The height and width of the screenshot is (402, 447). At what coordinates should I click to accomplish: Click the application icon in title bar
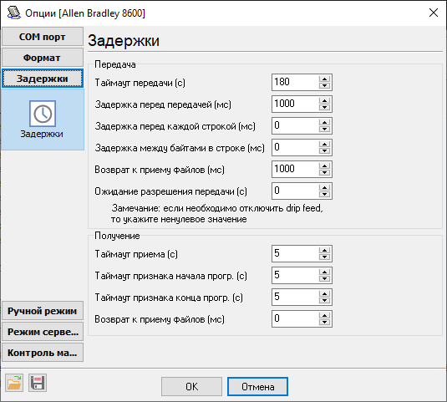(13, 13)
